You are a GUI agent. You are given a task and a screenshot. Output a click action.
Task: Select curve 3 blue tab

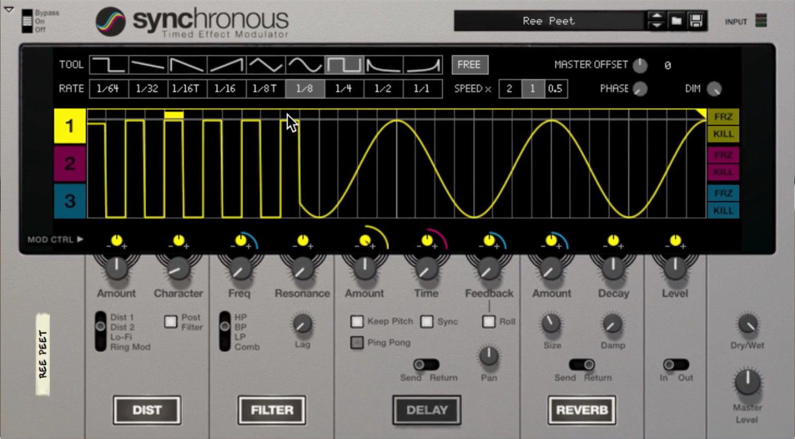tap(70, 200)
